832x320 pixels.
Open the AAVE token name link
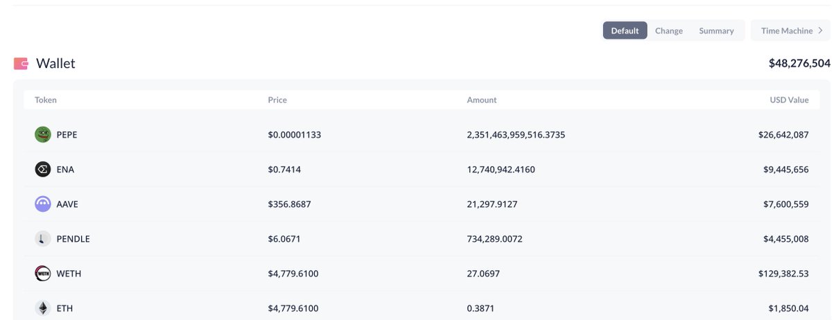[67, 204]
